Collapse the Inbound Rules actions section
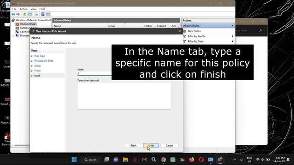 point(232,26)
